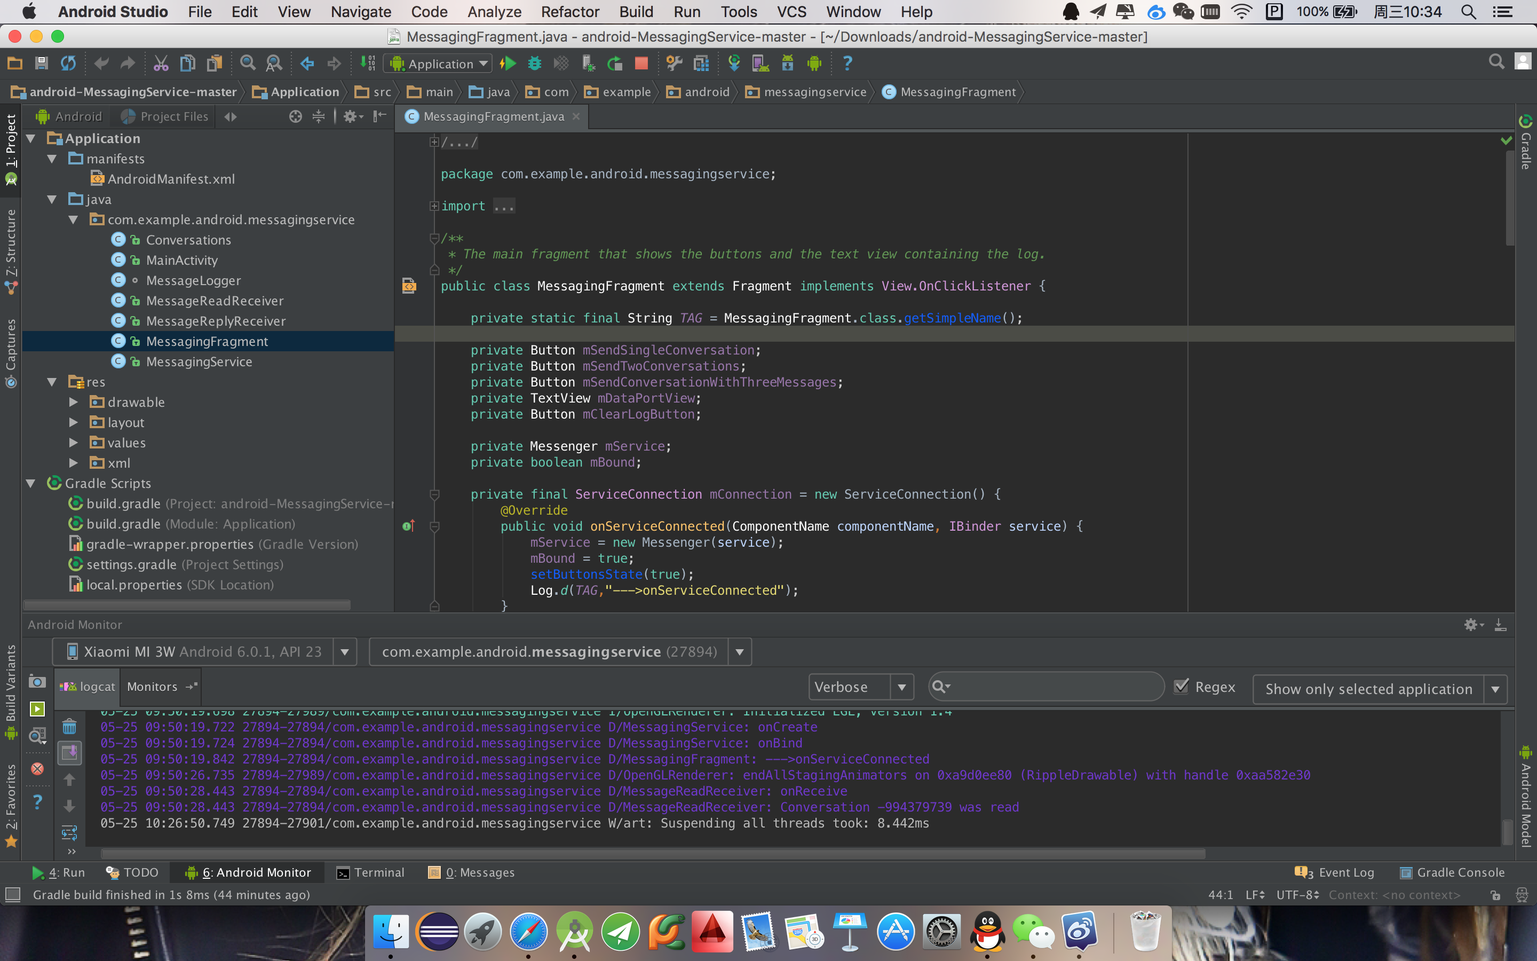Click the green Run Application button

pyautogui.click(x=508, y=64)
